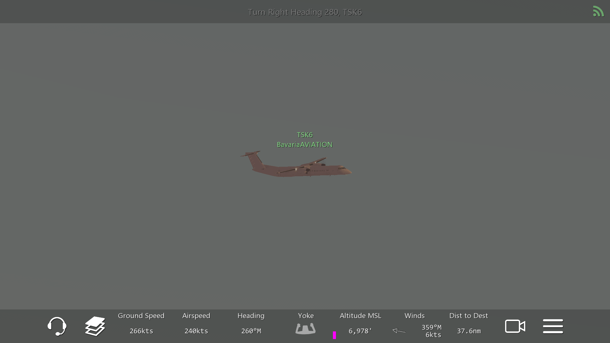
Task: Open the map layers icon
Action: click(95, 326)
